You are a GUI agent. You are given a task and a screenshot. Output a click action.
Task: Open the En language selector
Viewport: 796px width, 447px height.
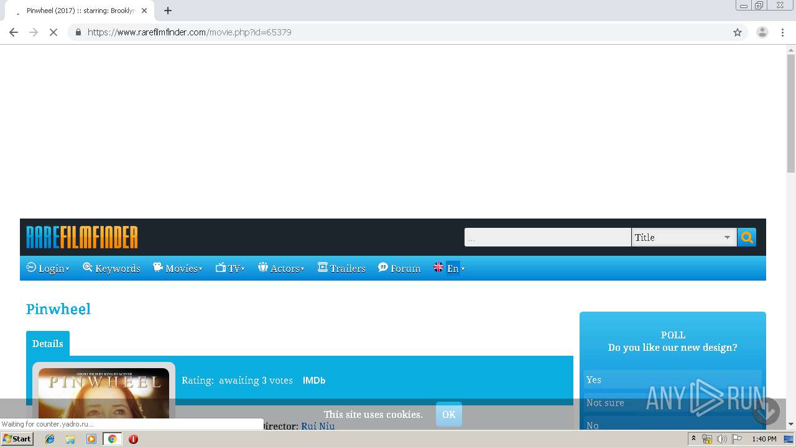tap(449, 268)
